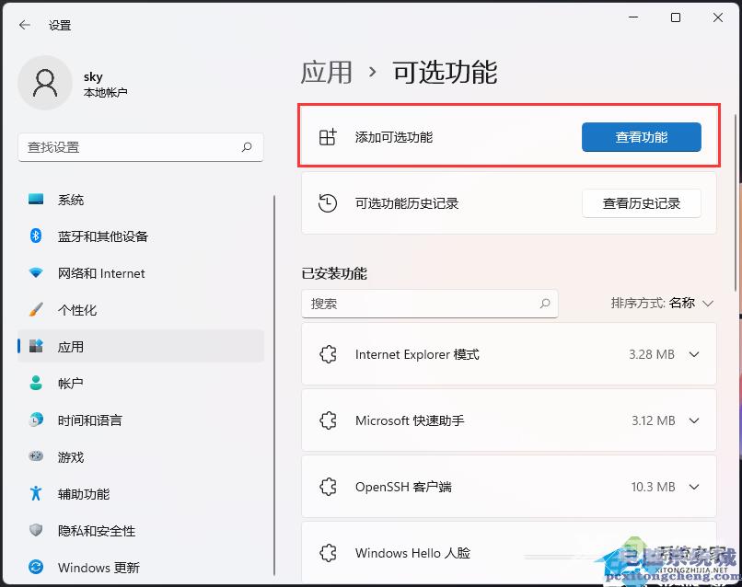Click the 添加可选功能 grid-plus icon
This screenshot has width=742, height=587.
pos(328,137)
